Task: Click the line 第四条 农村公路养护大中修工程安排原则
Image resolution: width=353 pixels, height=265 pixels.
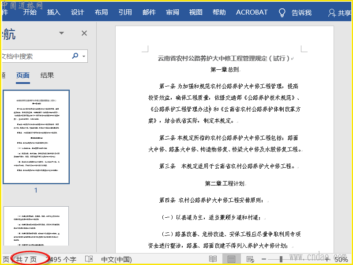Action: 211,200
